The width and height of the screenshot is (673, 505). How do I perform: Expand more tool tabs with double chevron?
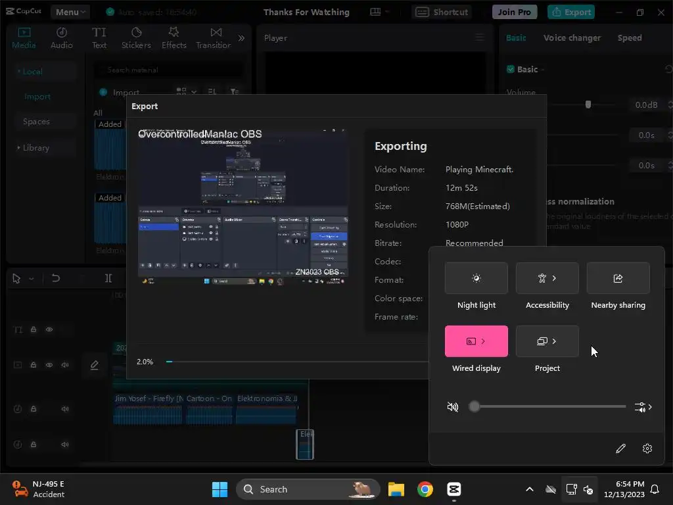click(x=242, y=38)
